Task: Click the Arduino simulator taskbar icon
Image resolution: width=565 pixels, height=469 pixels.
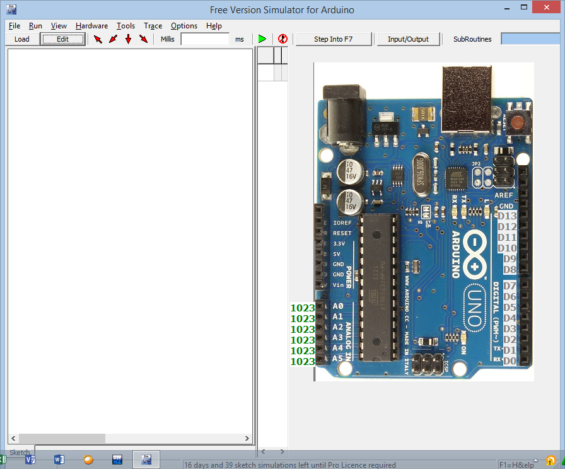Action: point(146,459)
